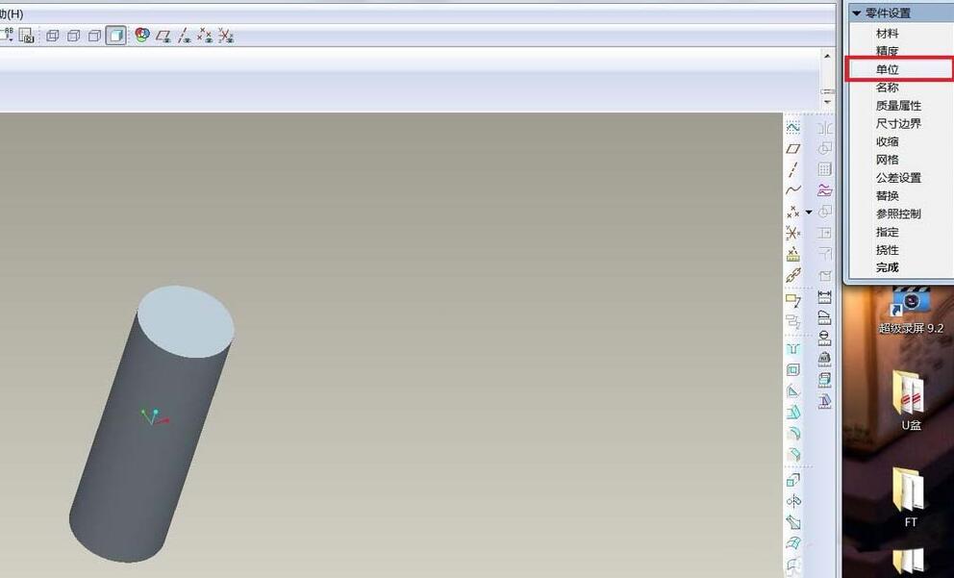Select 名称 in the part setup menu
954x578 pixels.
click(887, 88)
